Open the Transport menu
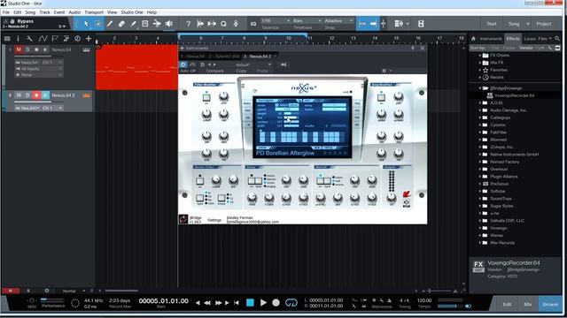The height and width of the screenshot is (318, 567). [94, 12]
